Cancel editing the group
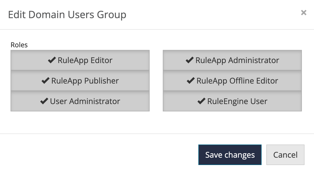The image size is (314, 175). tap(285, 155)
